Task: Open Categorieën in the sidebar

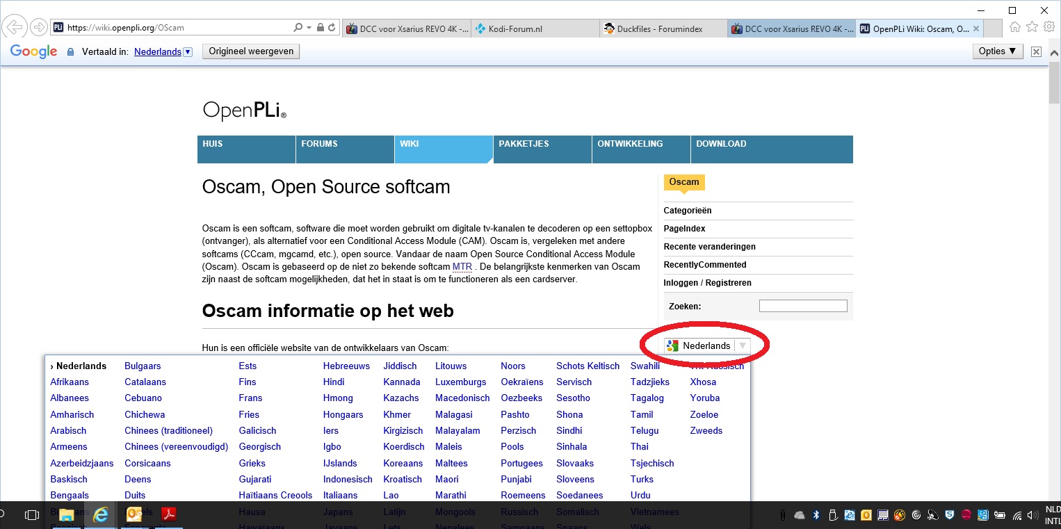Action: click(688, 211)
